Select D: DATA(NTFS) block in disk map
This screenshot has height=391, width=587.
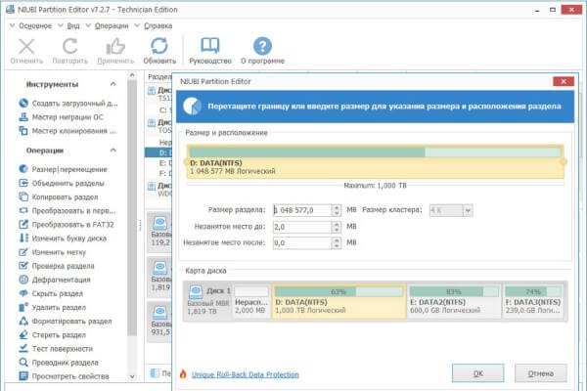pyautogui.click(x=339, y=301)
